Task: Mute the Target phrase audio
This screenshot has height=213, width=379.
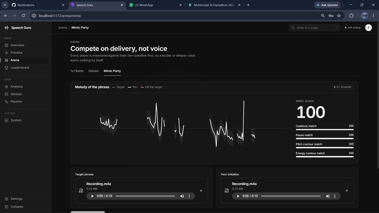Action: click(182, 196)
